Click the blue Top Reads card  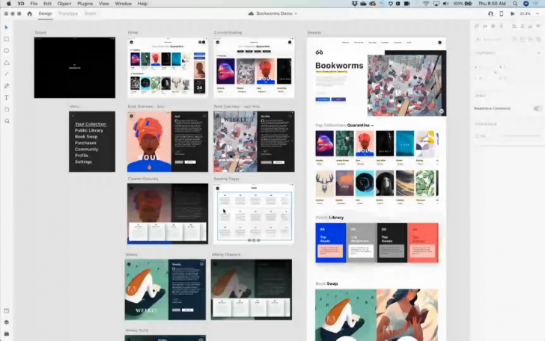pos(331,243)
